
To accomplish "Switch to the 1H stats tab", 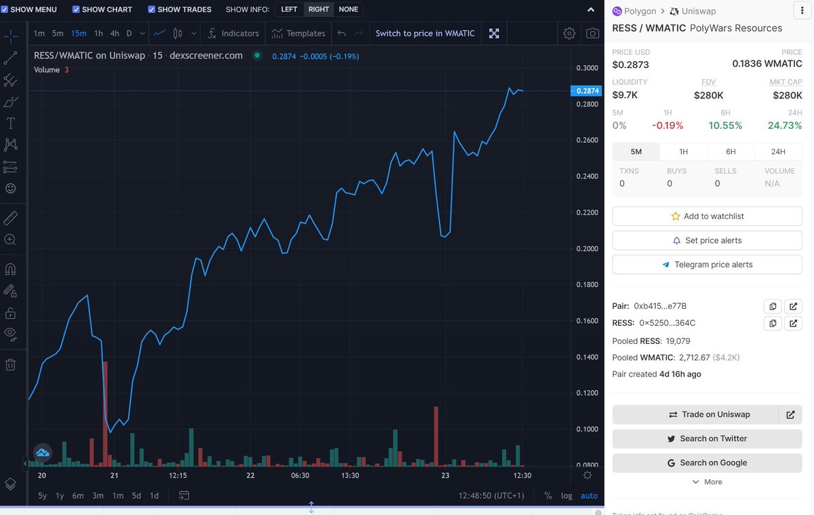I will (x=683, y=151).
